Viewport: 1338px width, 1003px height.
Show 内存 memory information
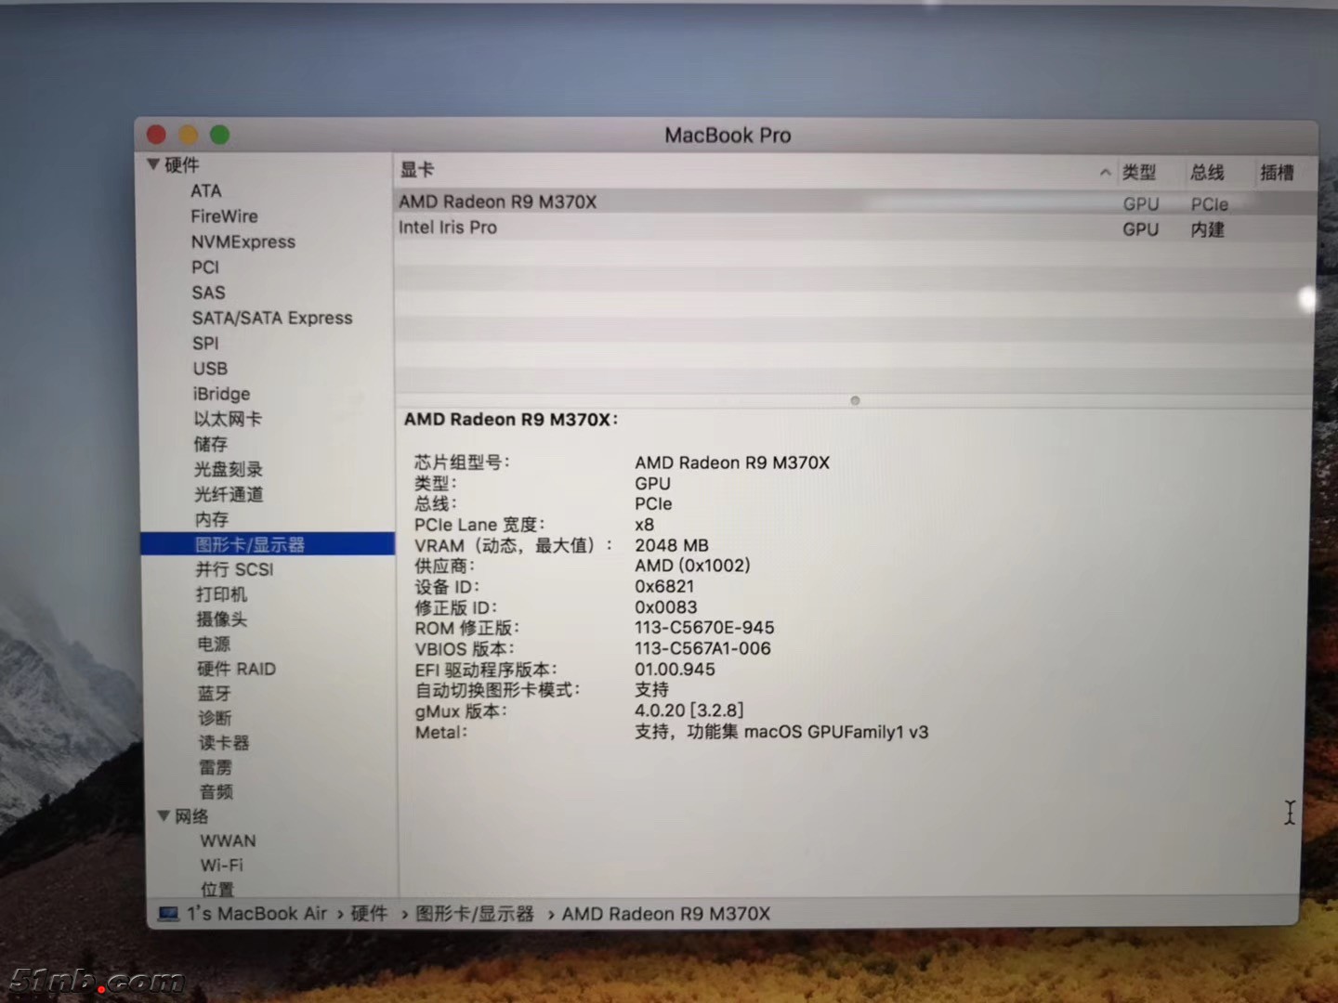212,519
